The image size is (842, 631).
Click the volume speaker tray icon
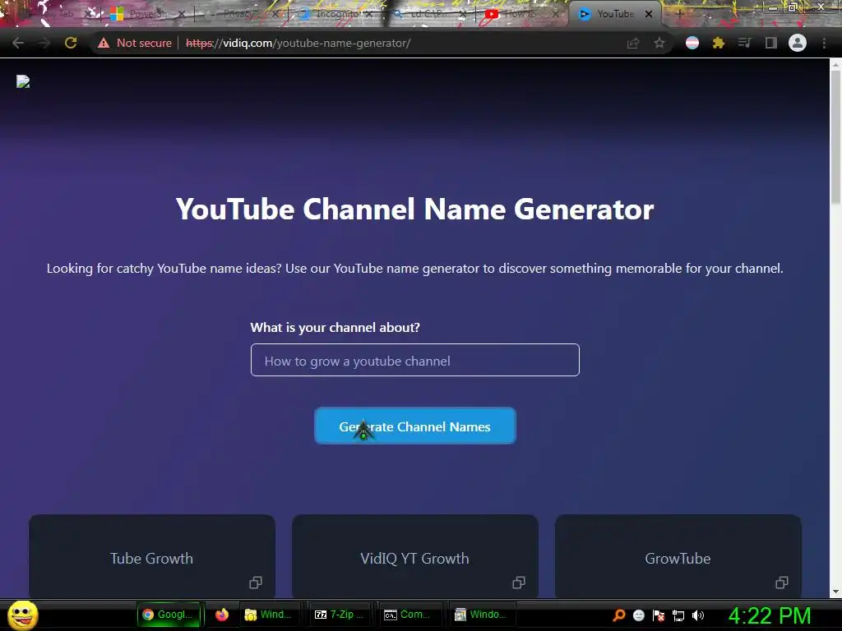tap(698, 615)
